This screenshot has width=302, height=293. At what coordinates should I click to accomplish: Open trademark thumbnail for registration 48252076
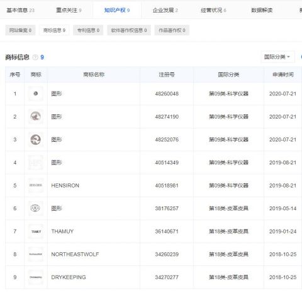(36, 139)
